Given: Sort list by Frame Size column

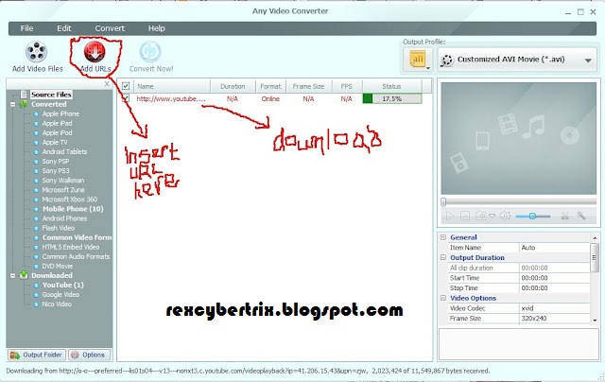Looking at the screenshot, I should pos(308,86).
